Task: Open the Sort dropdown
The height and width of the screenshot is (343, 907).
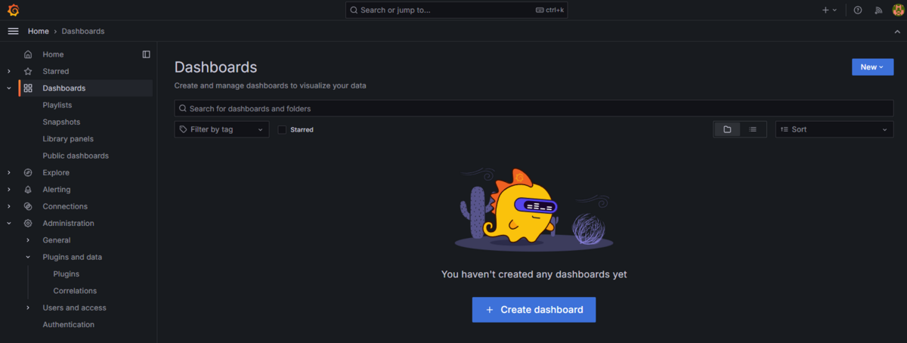Action: (834, 129)
